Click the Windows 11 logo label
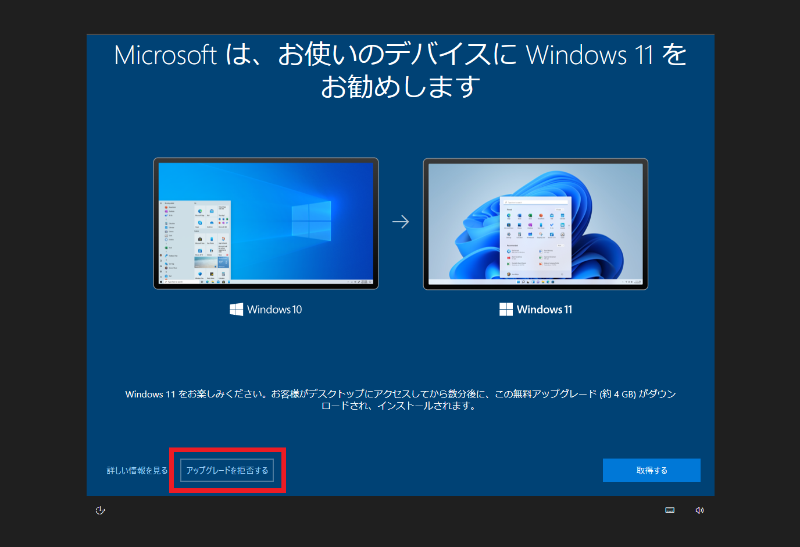This screenshot has height=547, width=800. click(535, 310)
